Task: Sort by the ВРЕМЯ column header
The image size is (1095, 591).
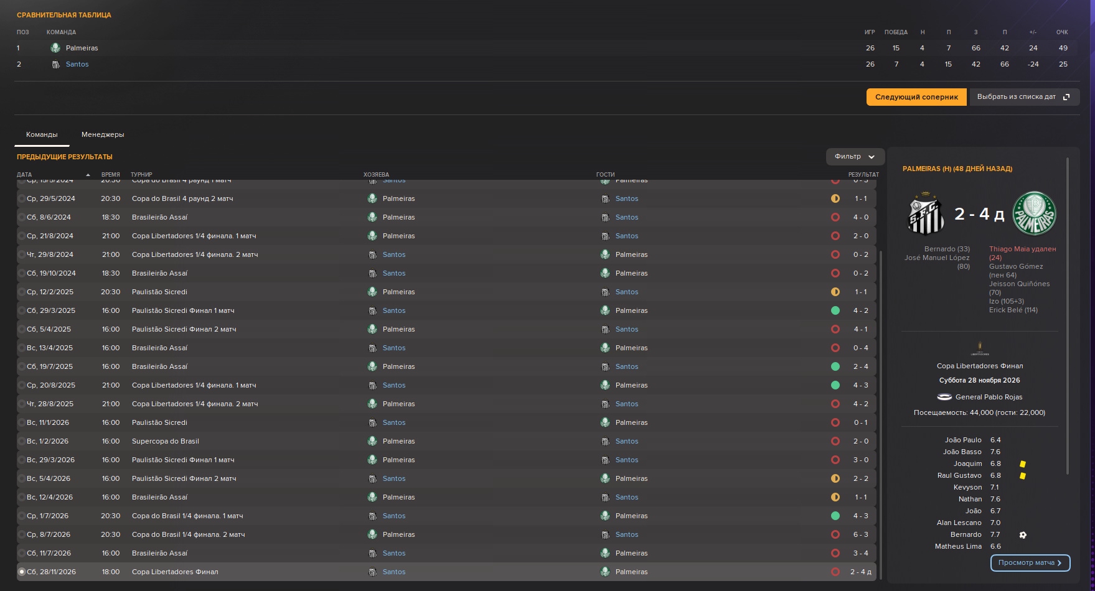Action: click(x=111, y=175)
